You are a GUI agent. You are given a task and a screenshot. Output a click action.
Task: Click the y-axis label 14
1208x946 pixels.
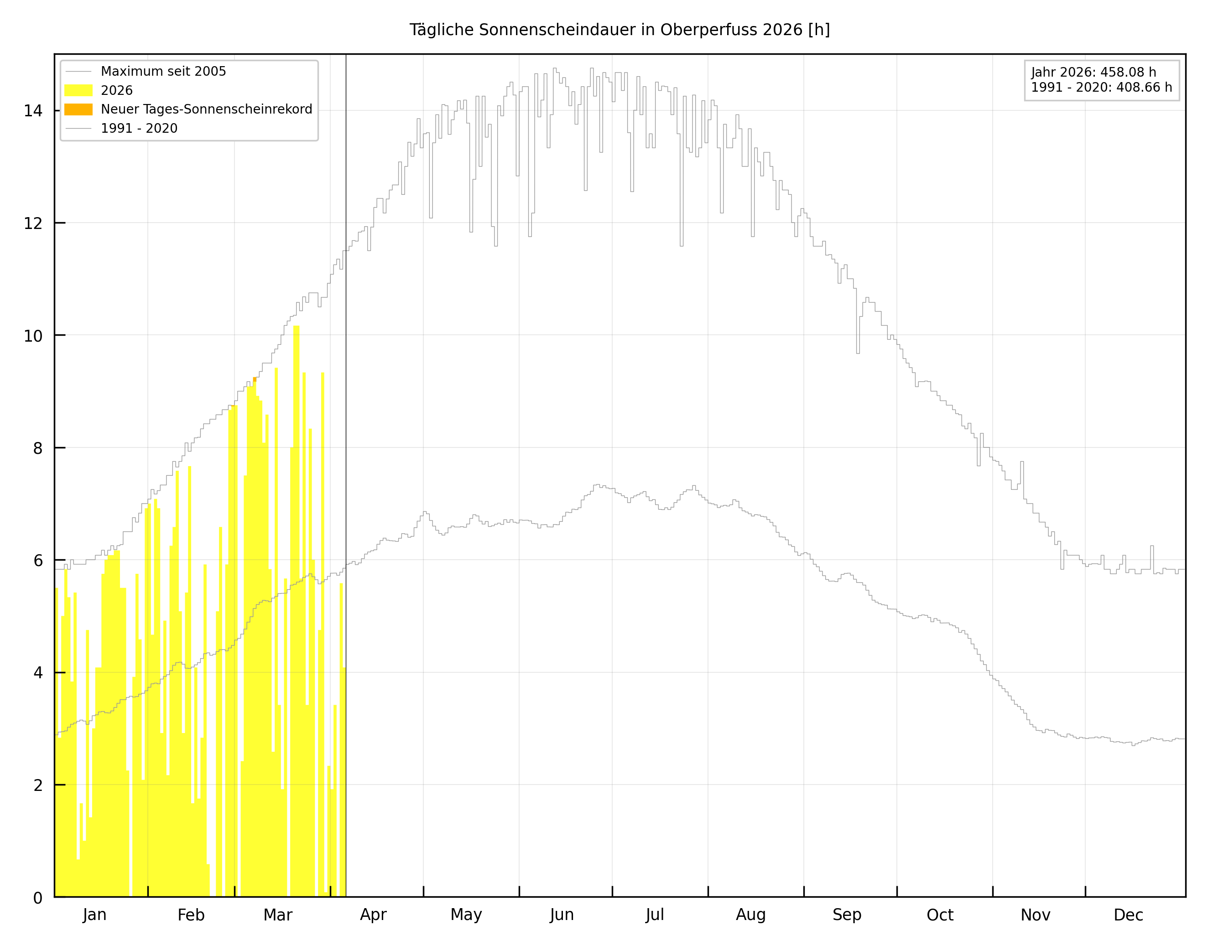(x=33, y=111)
